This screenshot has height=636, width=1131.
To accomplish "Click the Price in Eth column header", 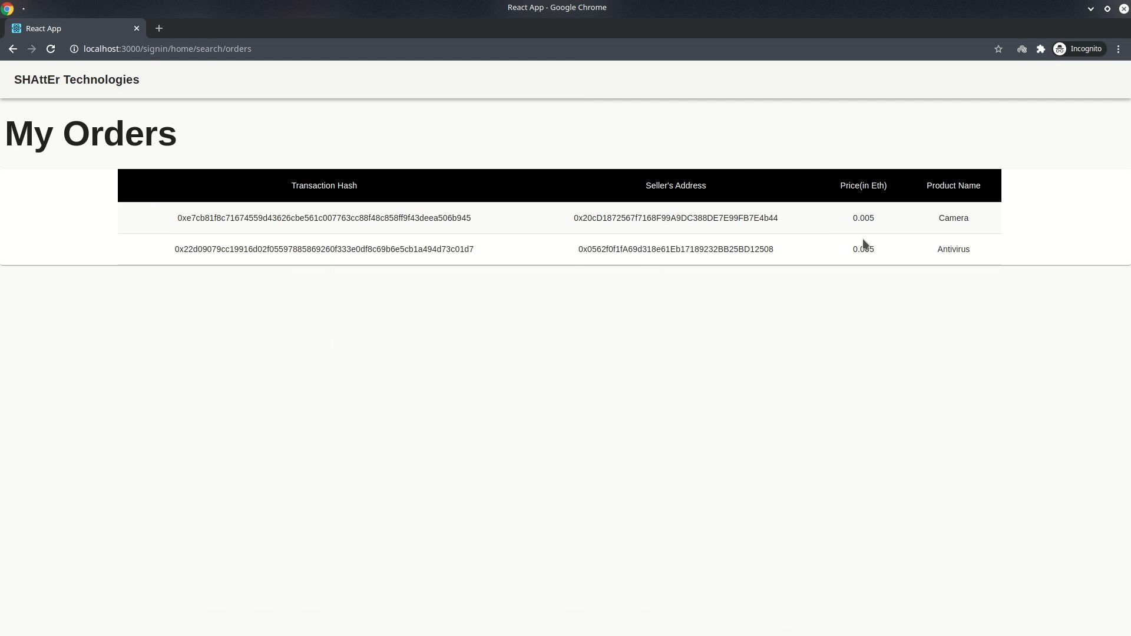I will click(863, 185).
